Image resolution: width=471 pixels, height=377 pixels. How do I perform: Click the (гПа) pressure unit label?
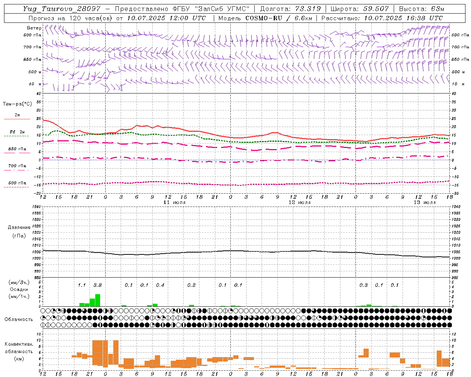pyautogui.click(x=19, y=236)
